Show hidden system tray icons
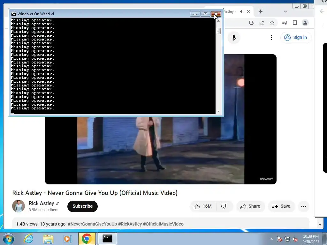 (x=271, y=239)
